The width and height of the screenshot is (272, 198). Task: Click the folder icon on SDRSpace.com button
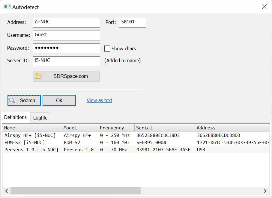click(38, 76)
